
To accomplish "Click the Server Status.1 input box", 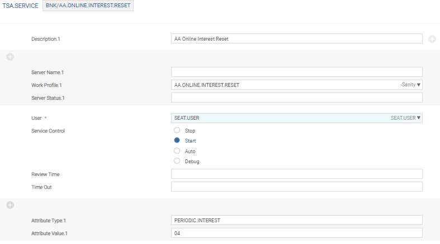I will pyautogui.click(x=296, y=98).
